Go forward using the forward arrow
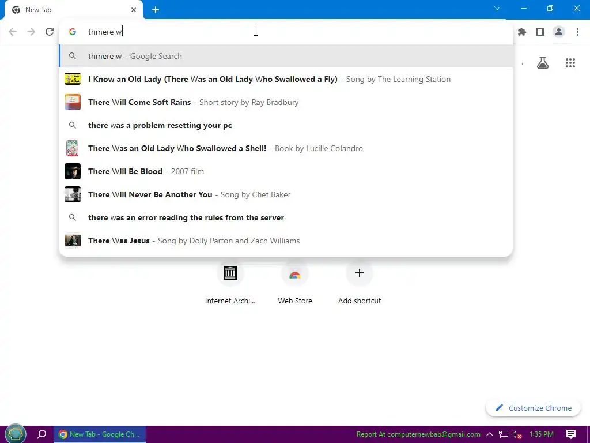590x443 pixels. coord(31,32)
